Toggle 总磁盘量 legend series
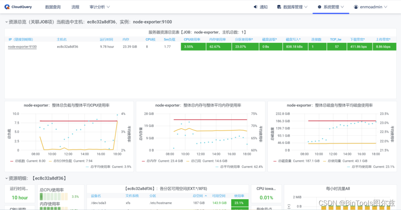This screenshot has width=401, height=210. [285, 161]
